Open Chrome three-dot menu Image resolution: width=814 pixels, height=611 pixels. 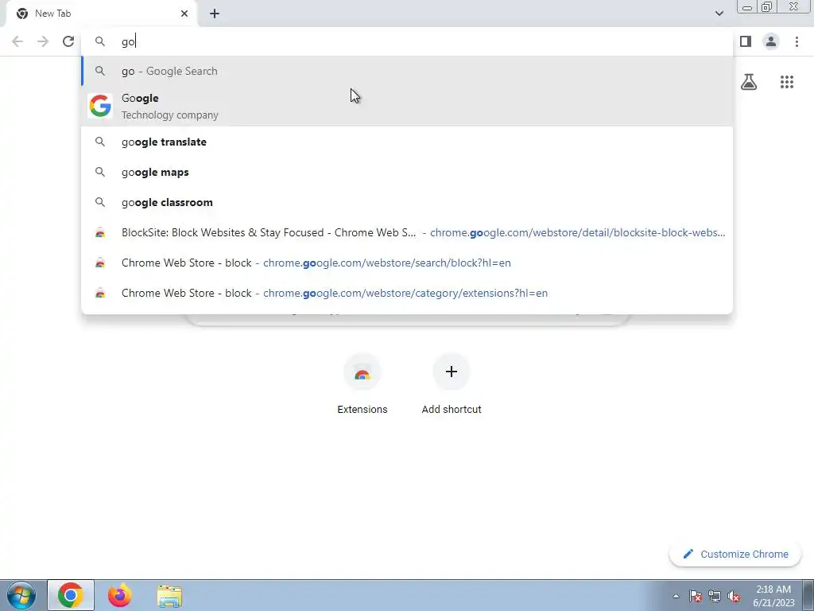click(797, 41)
